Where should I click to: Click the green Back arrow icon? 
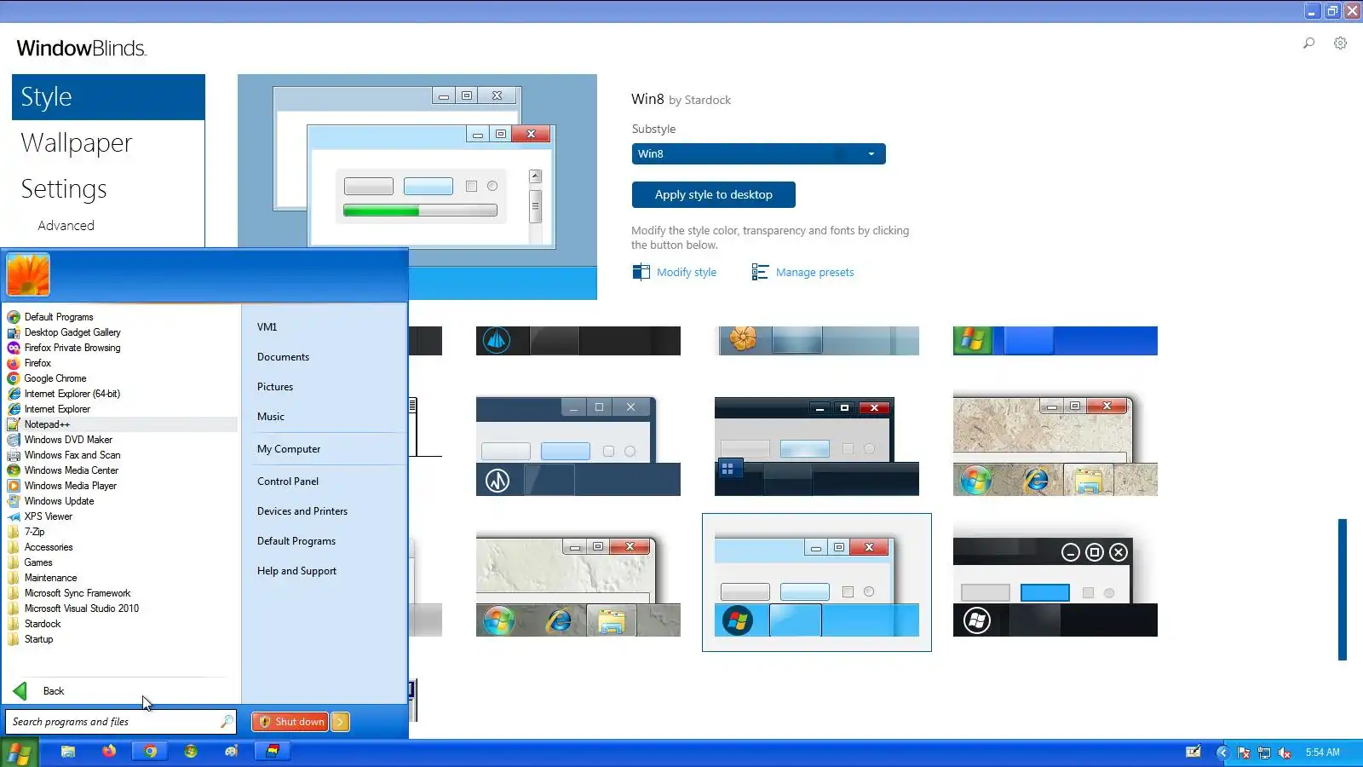click(20, 691)
